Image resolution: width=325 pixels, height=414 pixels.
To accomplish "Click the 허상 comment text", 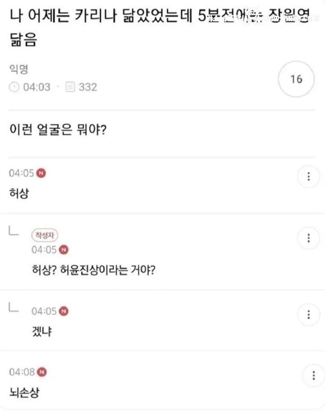I will (19, 193).
